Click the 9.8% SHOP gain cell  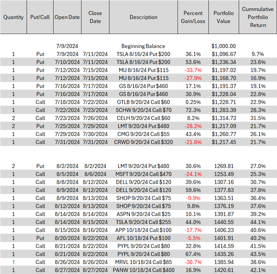tap(193, 206)
